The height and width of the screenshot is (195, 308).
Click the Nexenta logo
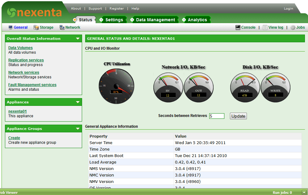coord(34,12)
